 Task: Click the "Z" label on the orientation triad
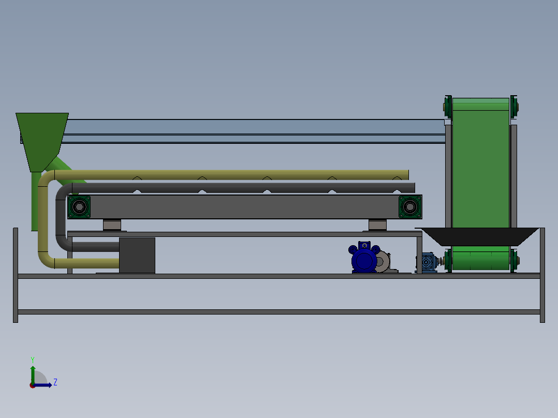(x=55, y=382)
